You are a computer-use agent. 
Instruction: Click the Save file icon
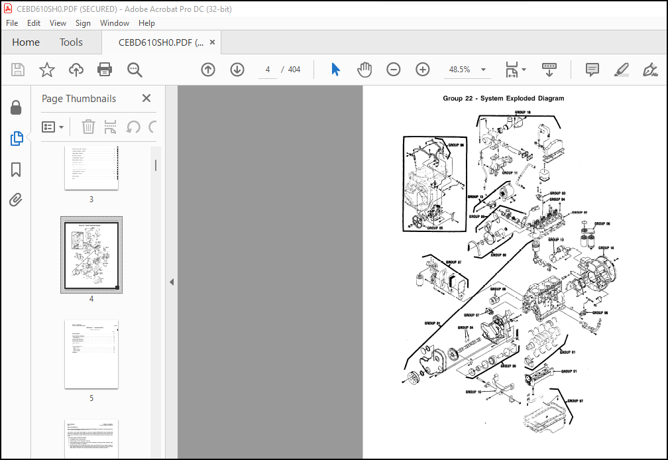[17, 70]
